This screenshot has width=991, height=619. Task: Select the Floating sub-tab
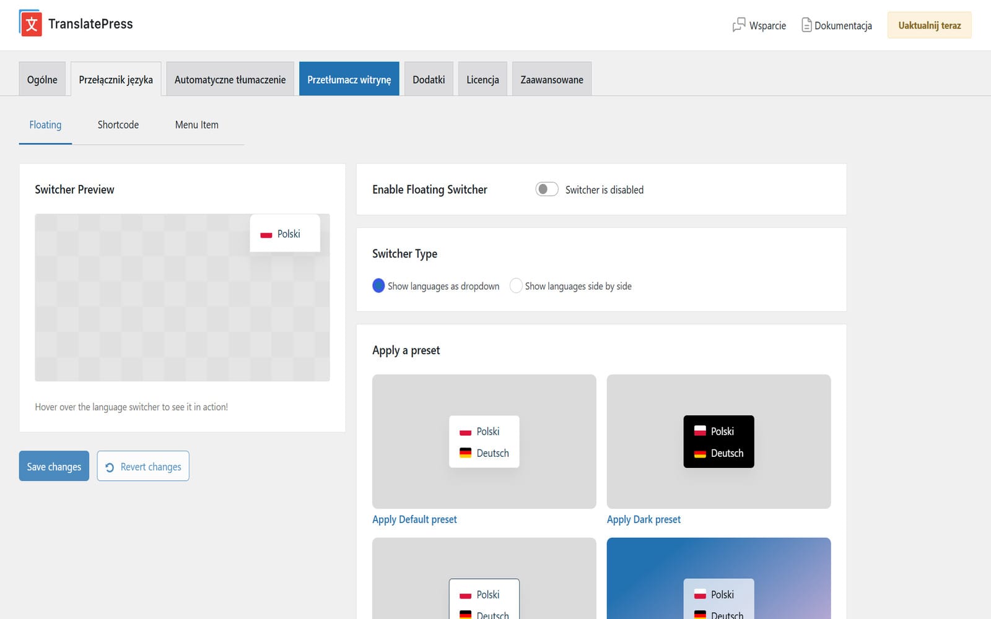45,125
